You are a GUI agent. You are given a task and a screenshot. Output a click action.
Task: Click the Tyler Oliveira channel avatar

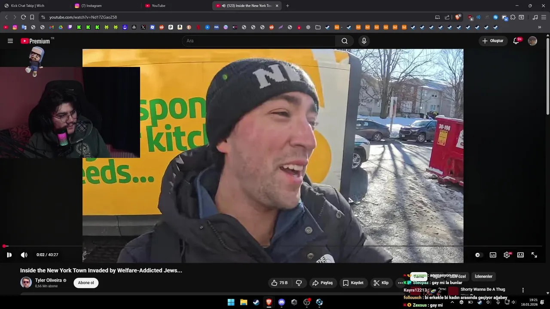click(x=26, y=282)
